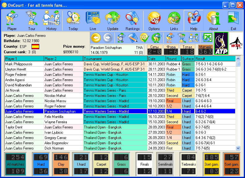Click the Фора handicap panel
This screenshot has height=178, width=245.
click(171, 50)
